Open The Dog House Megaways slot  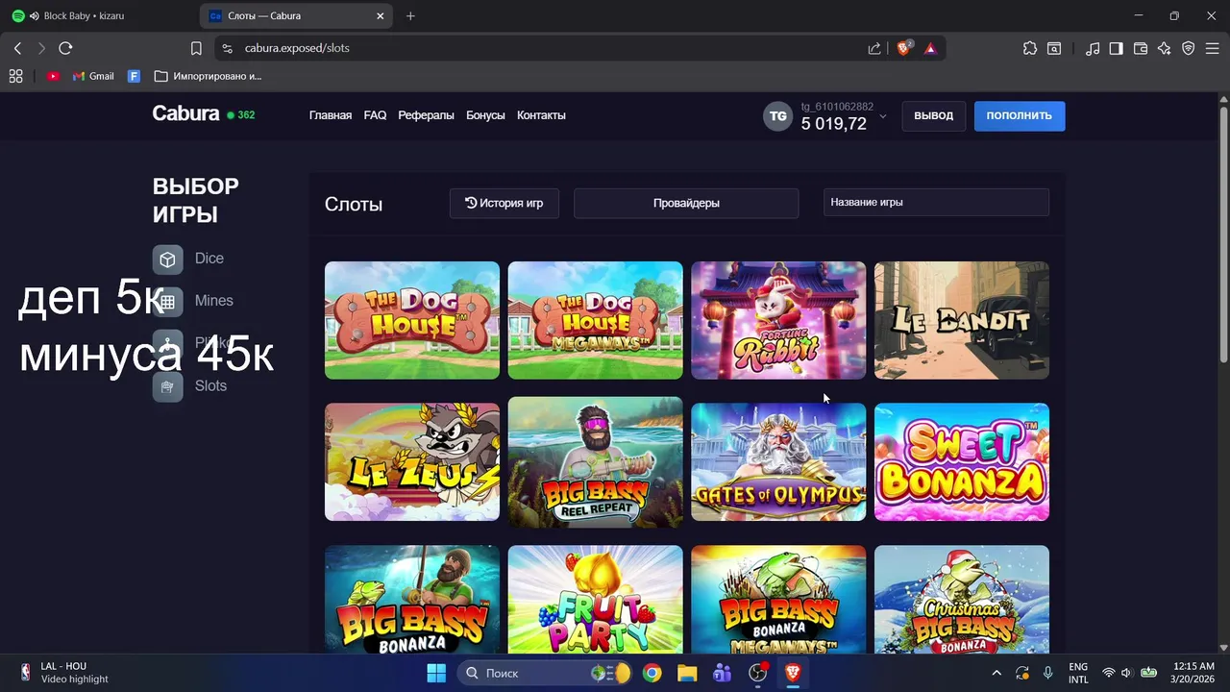tap(595, 320)
